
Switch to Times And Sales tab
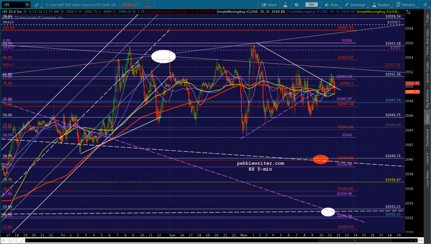pyautogui.click(x=427, y=42)
